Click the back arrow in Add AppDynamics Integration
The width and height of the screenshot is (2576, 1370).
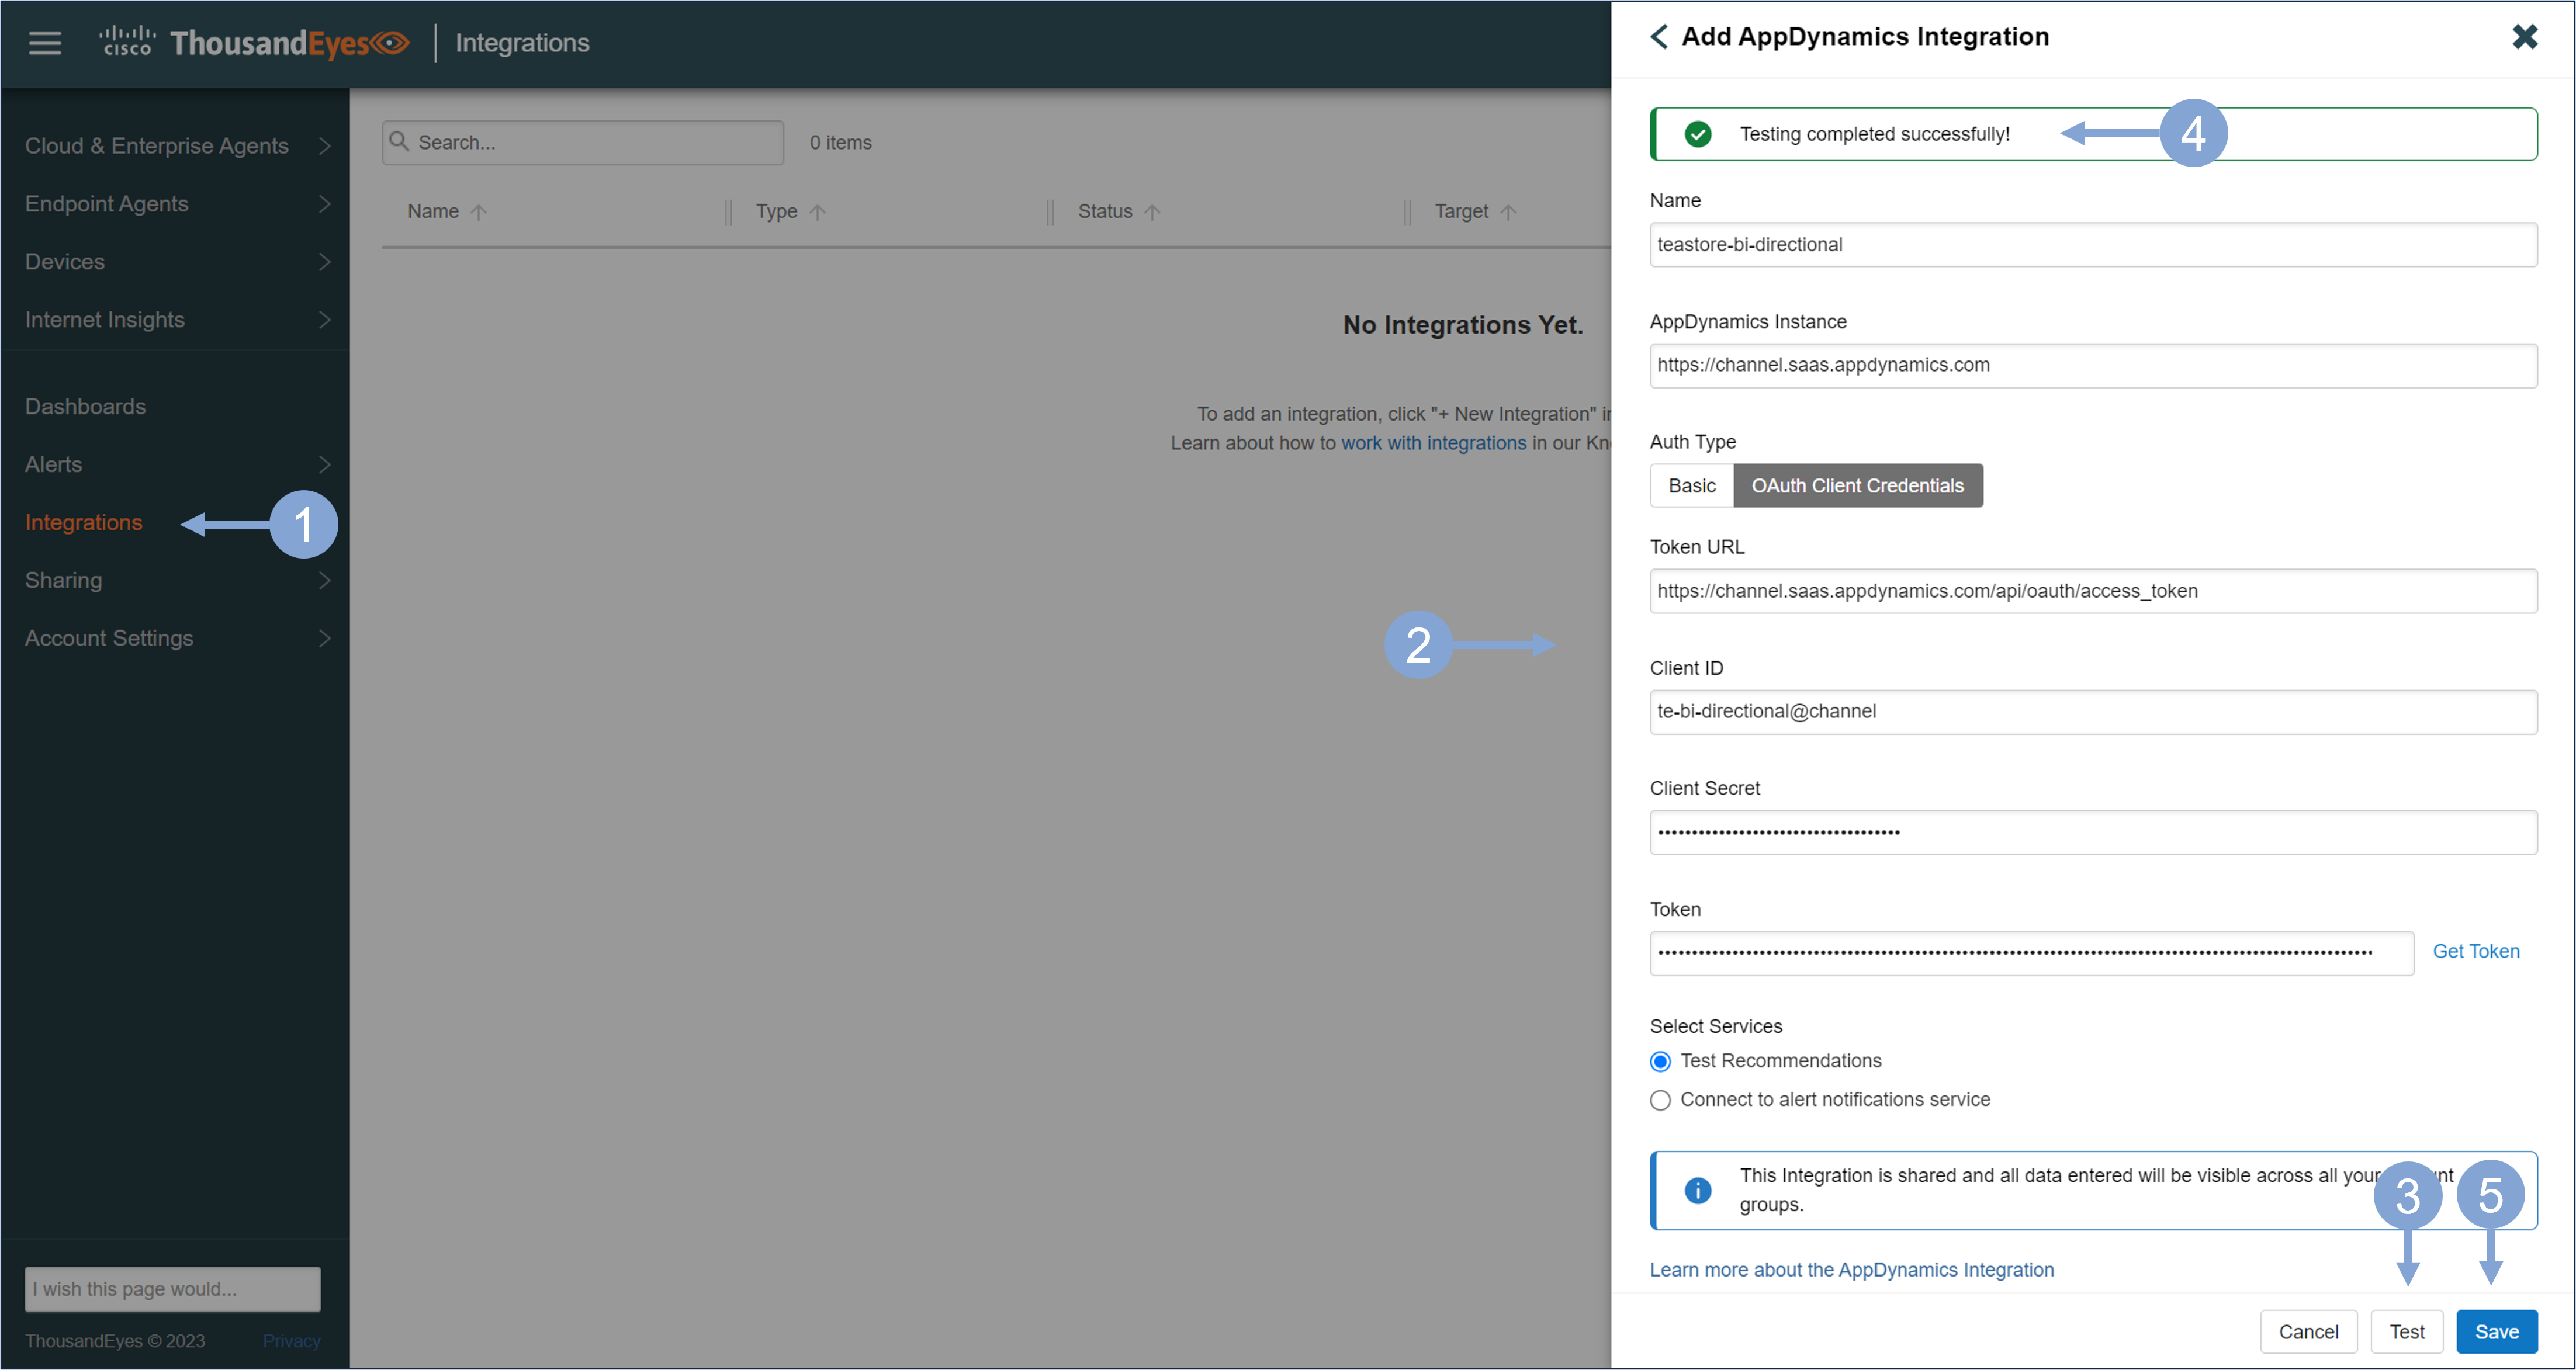pos(1659,37)
